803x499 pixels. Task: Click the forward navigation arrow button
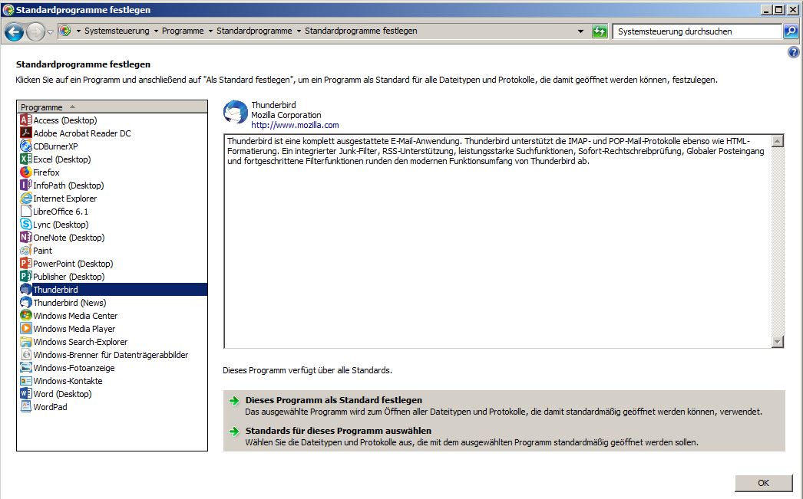click(x=35, y=31)
